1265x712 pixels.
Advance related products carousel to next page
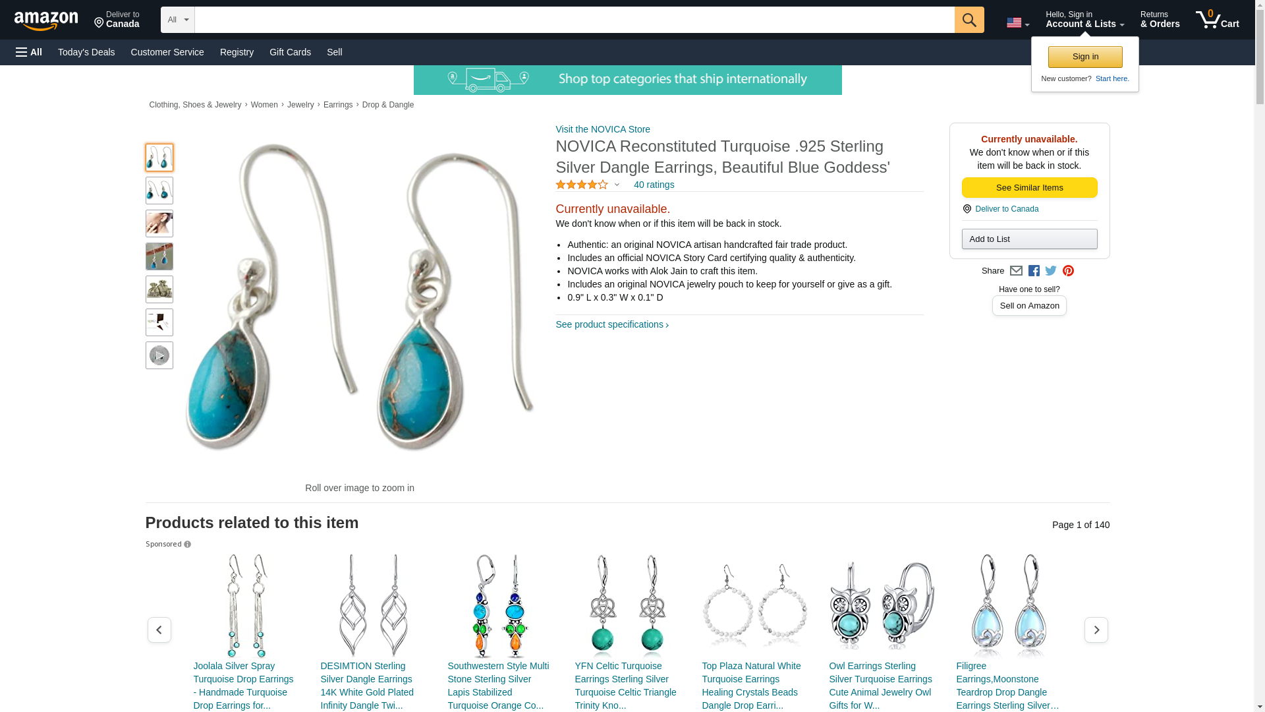point(1096,630)
